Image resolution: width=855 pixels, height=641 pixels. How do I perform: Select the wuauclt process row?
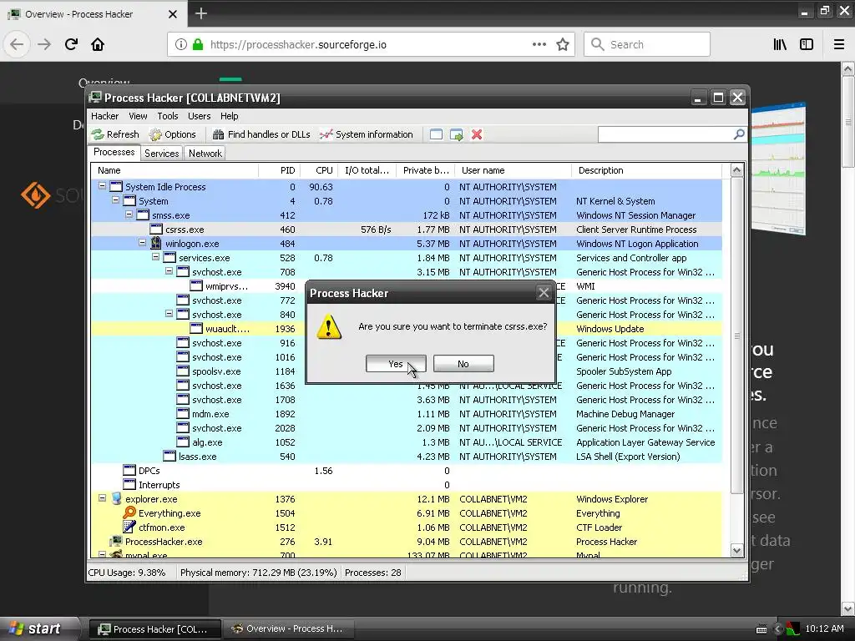pyautogui.click(x=407, y=329)
